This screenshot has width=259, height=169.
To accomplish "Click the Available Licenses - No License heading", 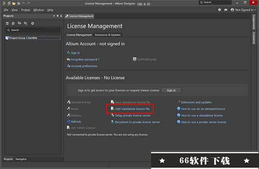I will coord(95,78).
